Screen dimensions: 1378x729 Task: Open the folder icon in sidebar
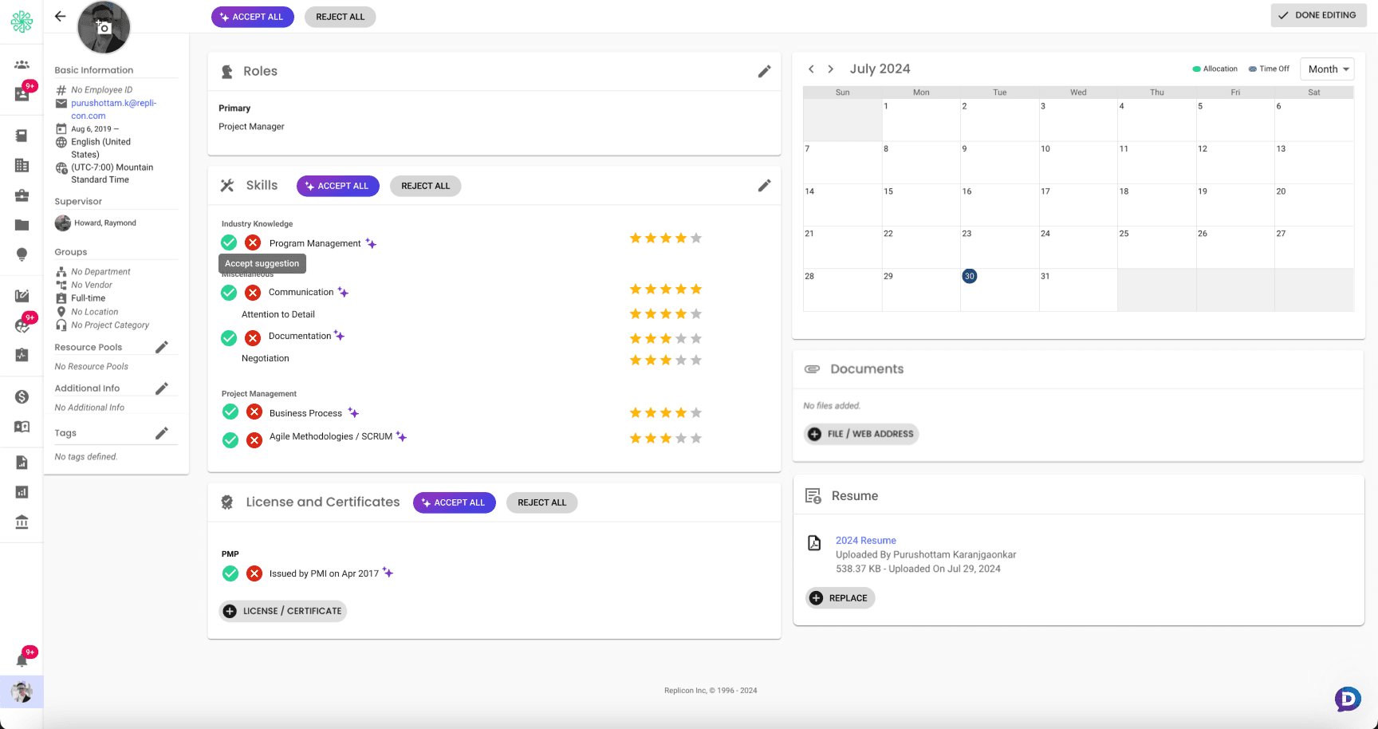[22, 225]
